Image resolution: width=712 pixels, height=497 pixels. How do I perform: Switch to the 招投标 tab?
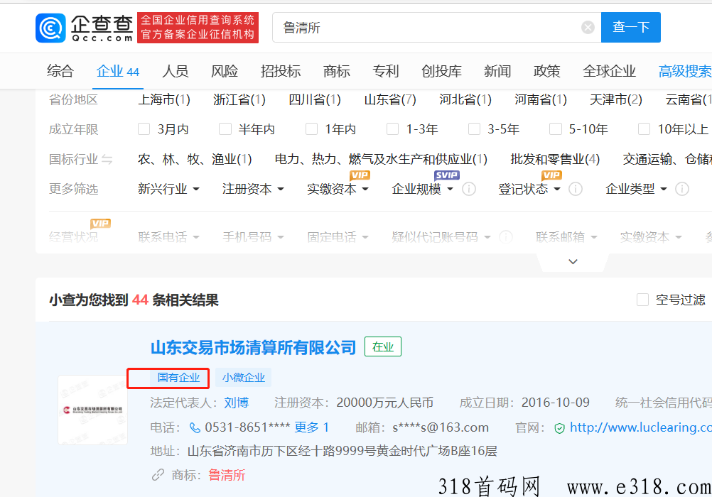(x=281, y=71)
